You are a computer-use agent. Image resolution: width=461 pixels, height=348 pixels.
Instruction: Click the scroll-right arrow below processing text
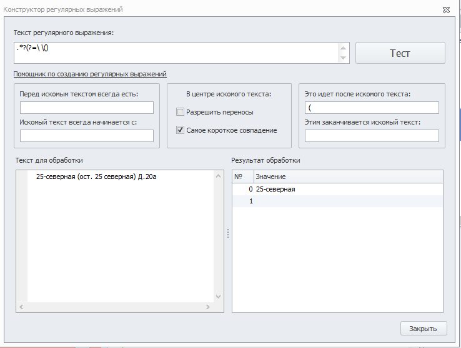208,307
